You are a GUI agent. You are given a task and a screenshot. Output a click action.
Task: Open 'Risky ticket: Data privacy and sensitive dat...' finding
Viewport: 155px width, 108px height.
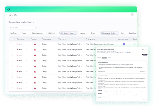100,44
